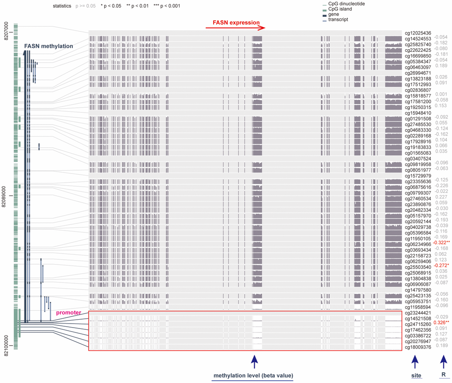Select site cg18009376 at the bottom
The height and width of the screenshot is (383, 452).
pyautogui.click(x=417, y=348)
